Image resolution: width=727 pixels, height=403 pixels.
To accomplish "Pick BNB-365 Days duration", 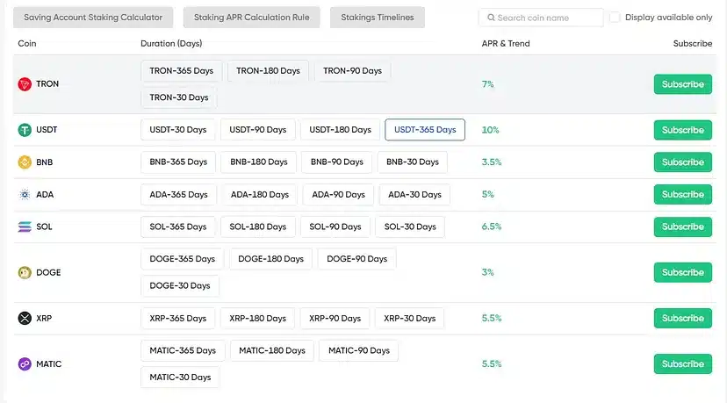I will click(178, 162).
